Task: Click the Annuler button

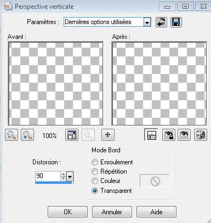Action: [112, 212]
